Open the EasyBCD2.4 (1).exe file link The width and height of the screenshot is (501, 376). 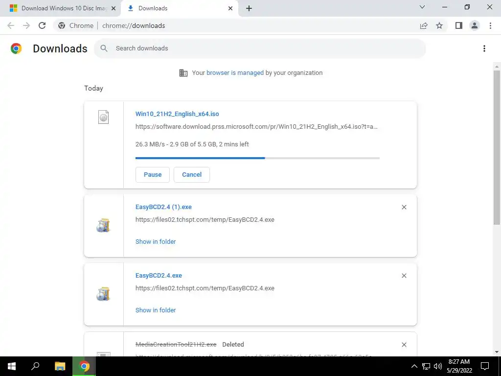click(163, 207)
